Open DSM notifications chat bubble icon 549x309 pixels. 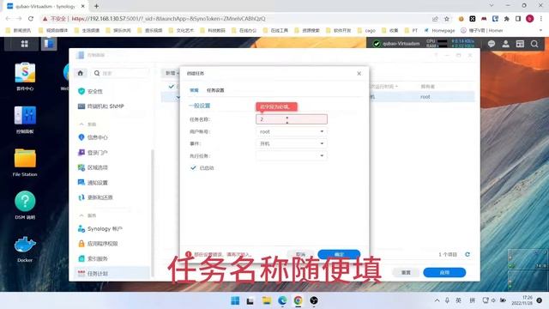point(492,44)
